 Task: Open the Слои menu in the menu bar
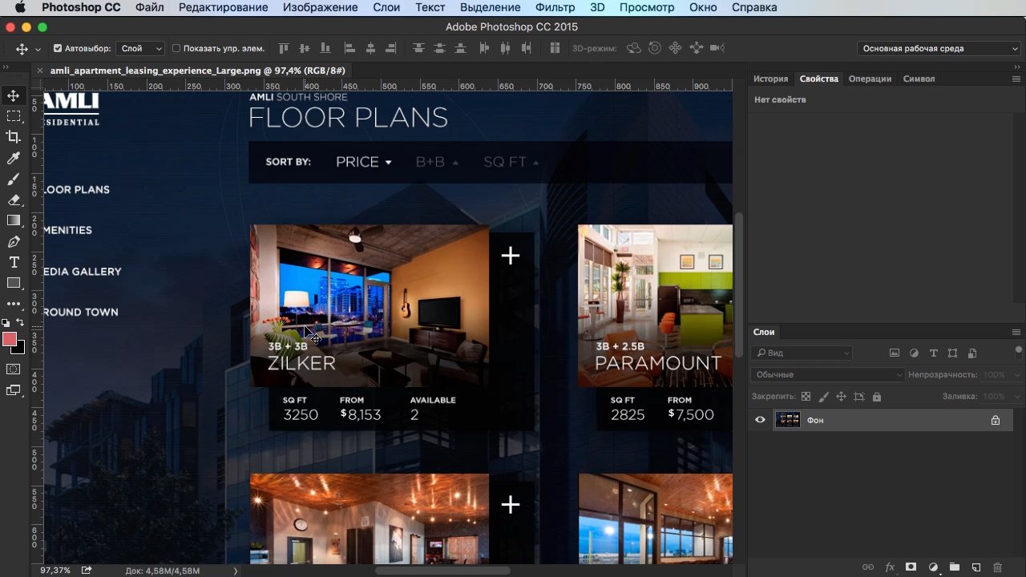386,7
